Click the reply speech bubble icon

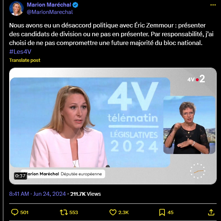coord(15,212)
